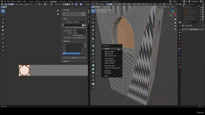Enable face select mode in 3D viewport header
Screen dimensions: 205x115
pyautogui.click(x=111, y=4)
